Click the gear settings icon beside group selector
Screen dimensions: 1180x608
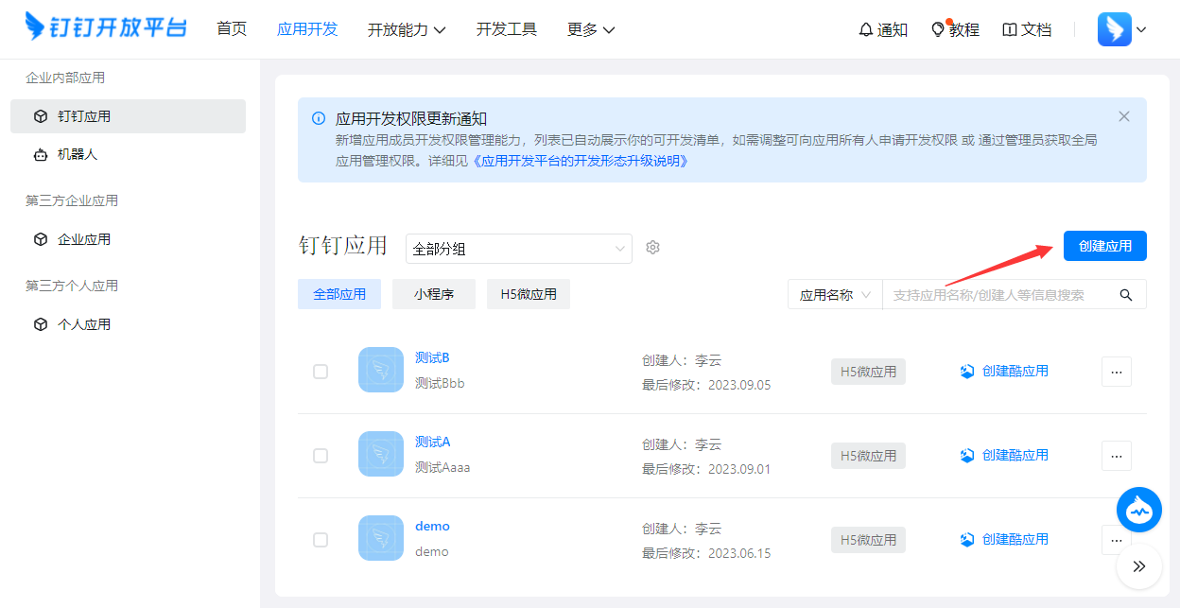point(652,248)
